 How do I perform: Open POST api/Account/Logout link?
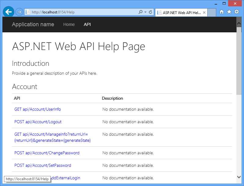coord(38,122)
